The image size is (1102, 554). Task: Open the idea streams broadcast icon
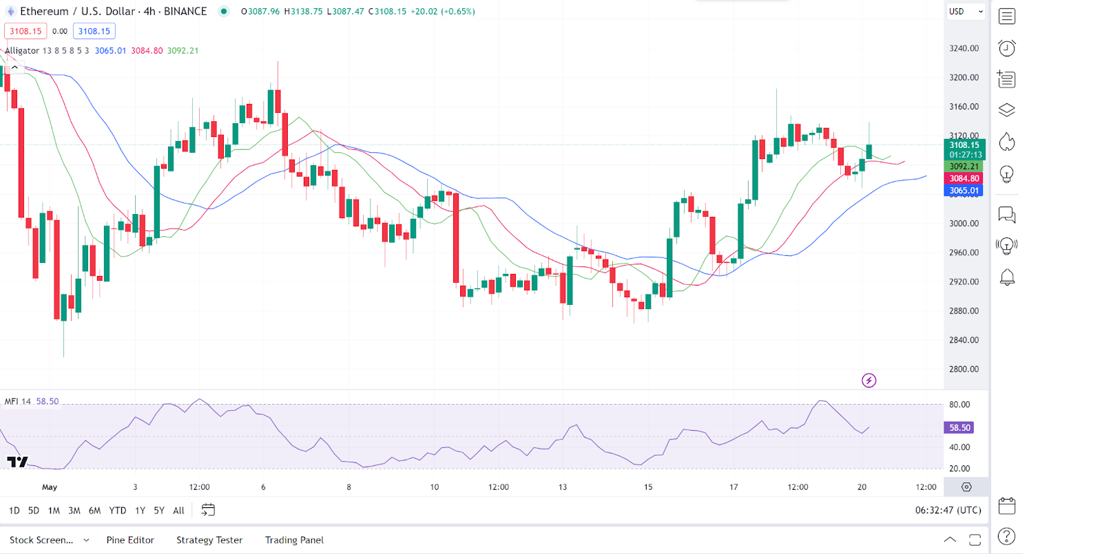click(1007, 246)
